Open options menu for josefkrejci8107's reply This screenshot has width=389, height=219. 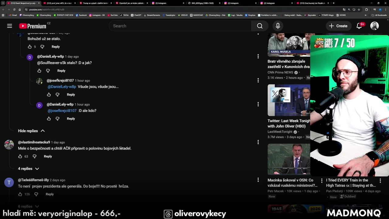[258, 80]
